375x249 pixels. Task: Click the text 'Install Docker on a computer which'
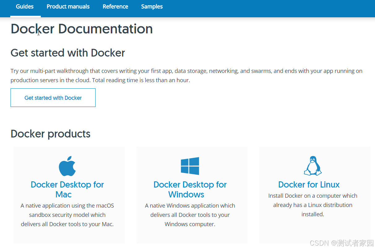[313, 196]
